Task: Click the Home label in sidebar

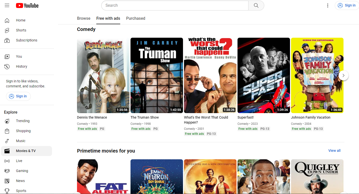Action: click(x=21, y=20)
